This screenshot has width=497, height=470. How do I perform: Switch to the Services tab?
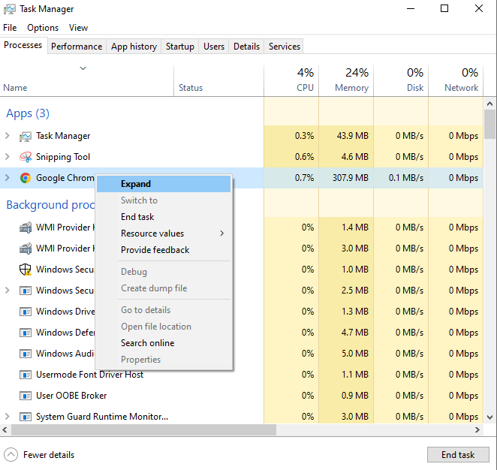[x=284, y=47]
